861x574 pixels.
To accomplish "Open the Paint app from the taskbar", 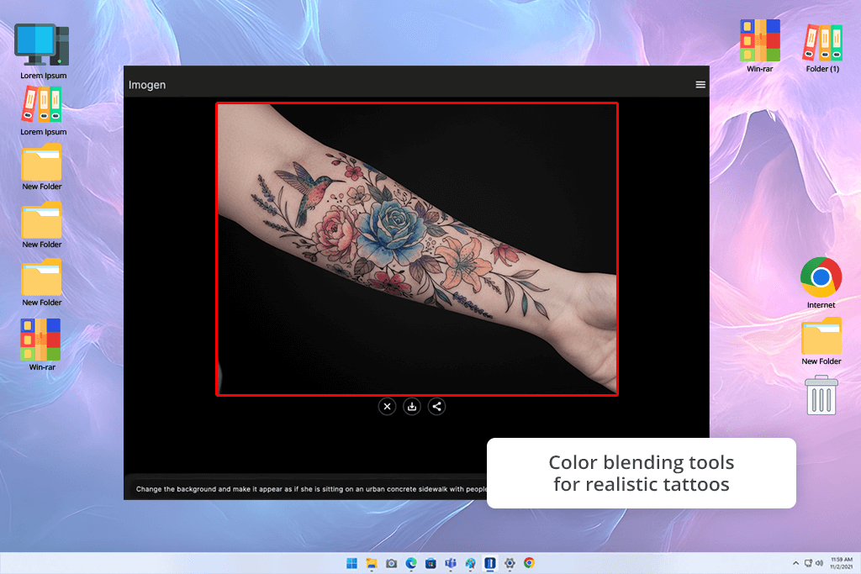I will click(x=470, y=563).
